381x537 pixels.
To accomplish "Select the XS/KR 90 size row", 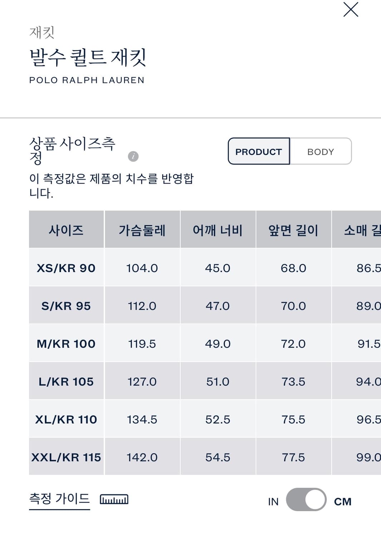I will tap(66, 268).
